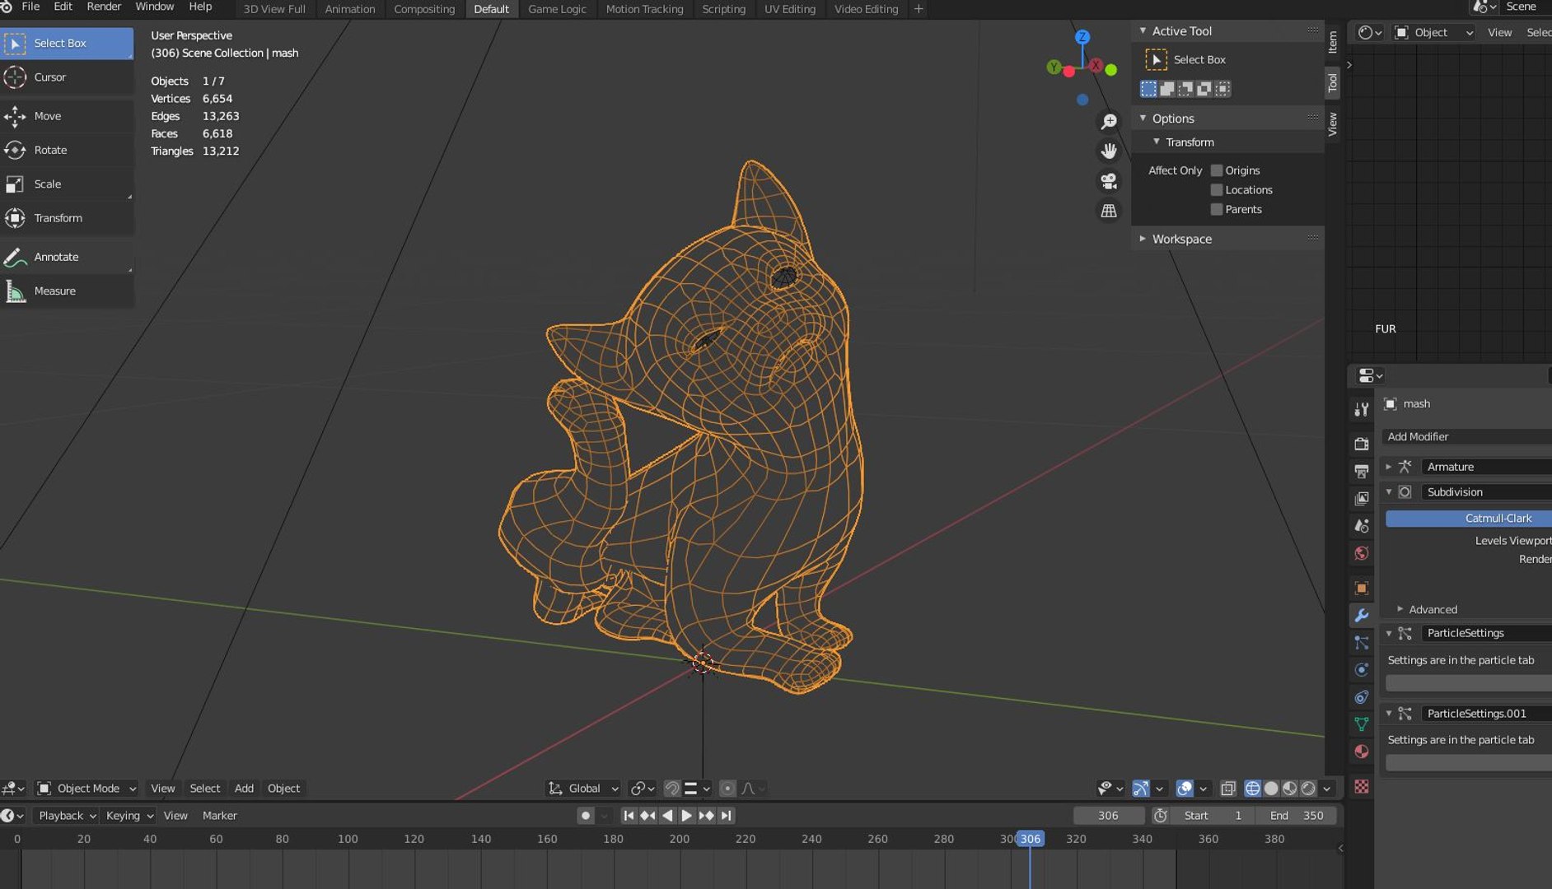Open the Playback dropdown in timeline

coord(67,816)
